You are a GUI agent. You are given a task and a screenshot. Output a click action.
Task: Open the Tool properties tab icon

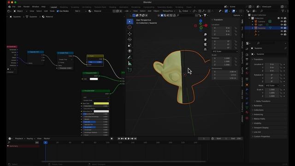[247, 49]
